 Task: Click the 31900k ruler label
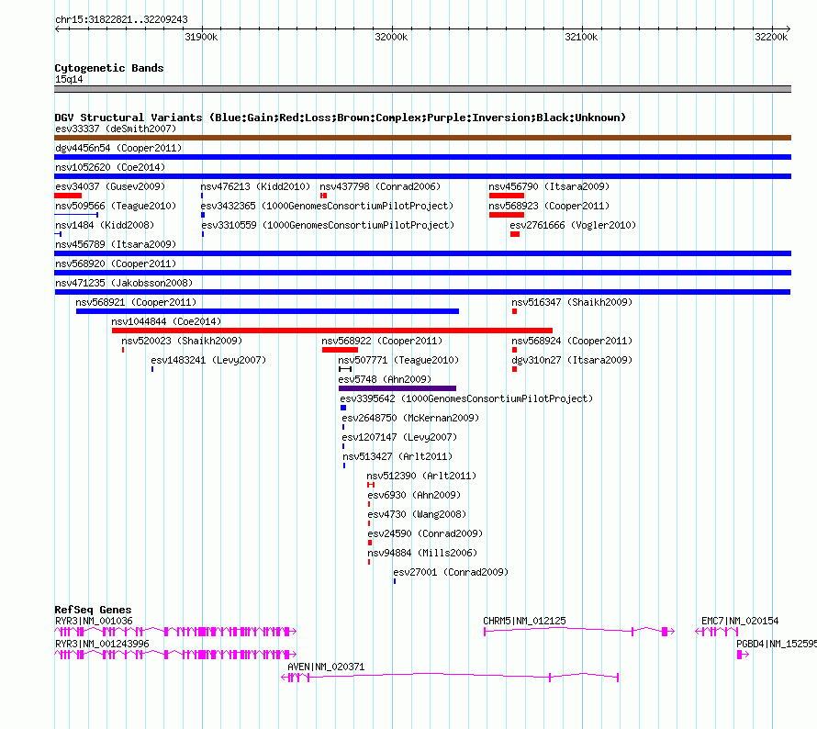coord(201,37)
